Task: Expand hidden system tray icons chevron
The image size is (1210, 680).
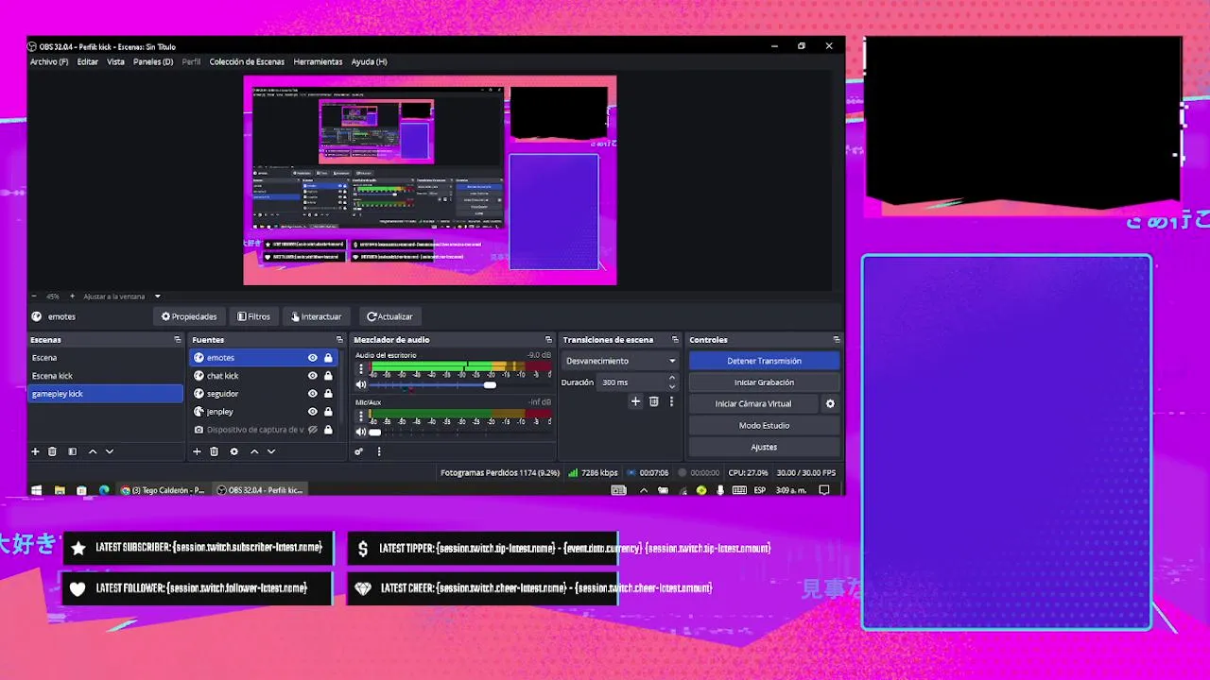Action: pos(644,490)
